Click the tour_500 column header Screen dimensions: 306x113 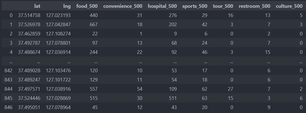click(223, 6)
